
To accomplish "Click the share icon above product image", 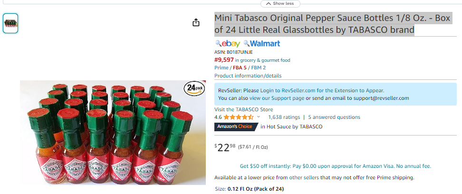I will click(196, 22).
